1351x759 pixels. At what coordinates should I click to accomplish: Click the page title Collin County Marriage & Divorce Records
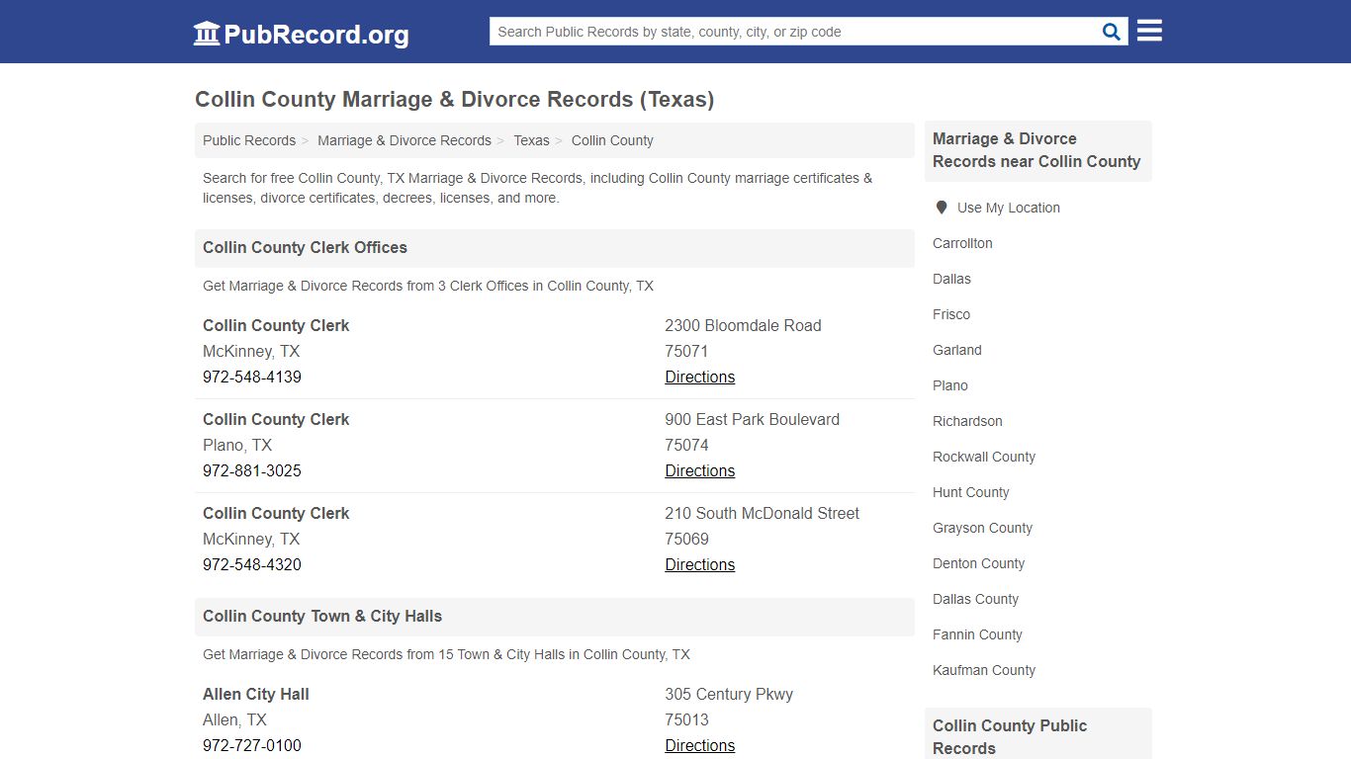(454, 100)
